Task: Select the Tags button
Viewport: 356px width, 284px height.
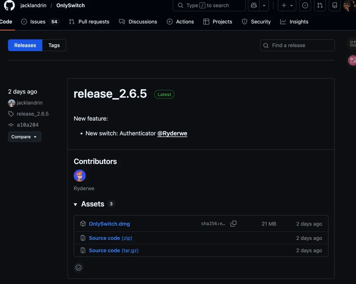Action: [x=54, y=45]
